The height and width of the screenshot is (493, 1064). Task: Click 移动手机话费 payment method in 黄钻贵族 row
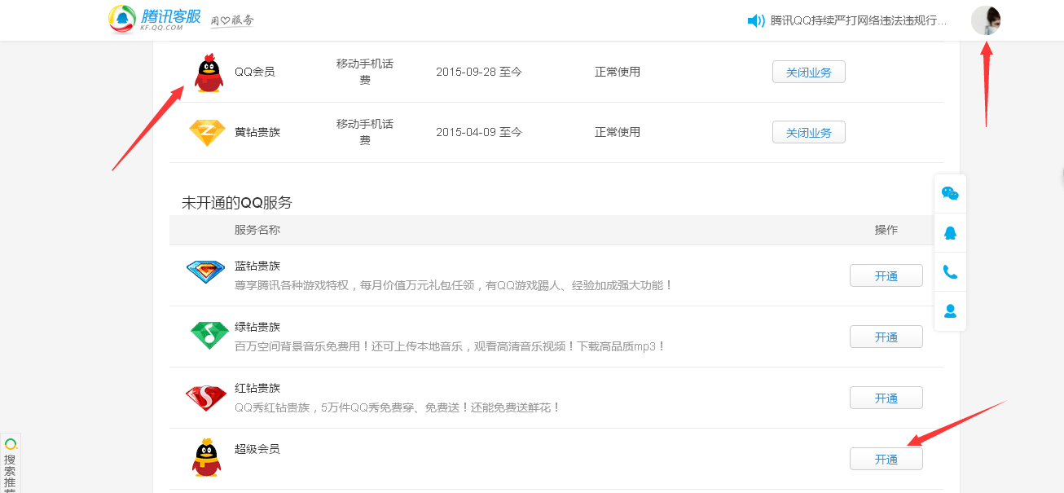coord(365,132)
